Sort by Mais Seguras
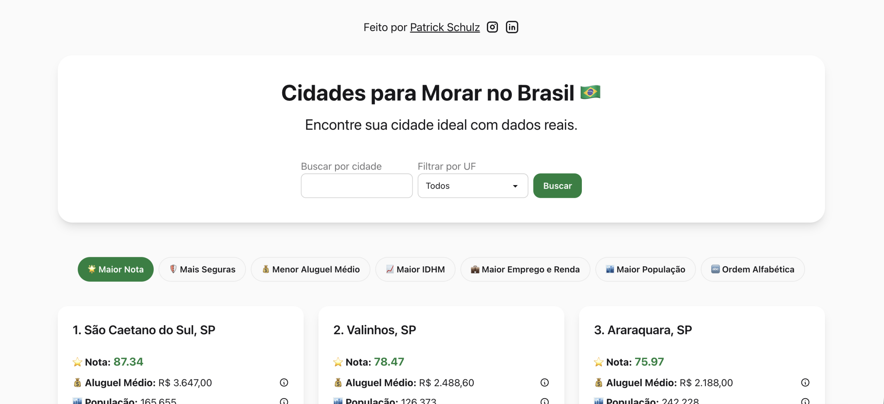Viewport: 884px width, 404px height. 202,269
